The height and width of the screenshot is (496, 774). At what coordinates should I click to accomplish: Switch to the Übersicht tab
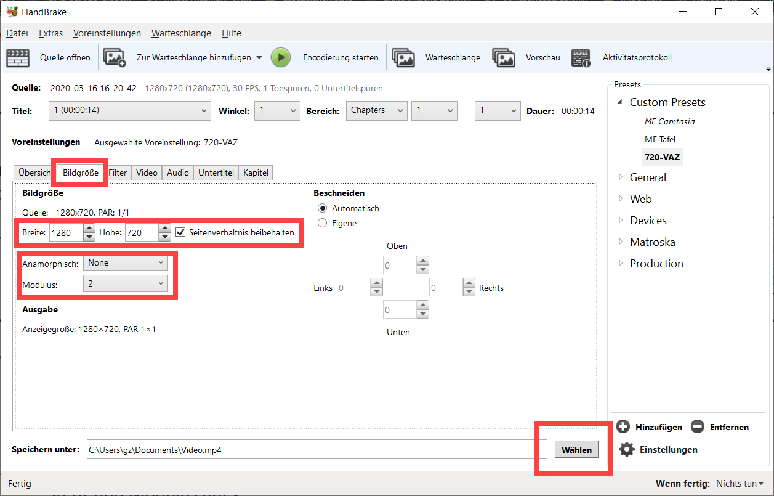tap(34, 173)
